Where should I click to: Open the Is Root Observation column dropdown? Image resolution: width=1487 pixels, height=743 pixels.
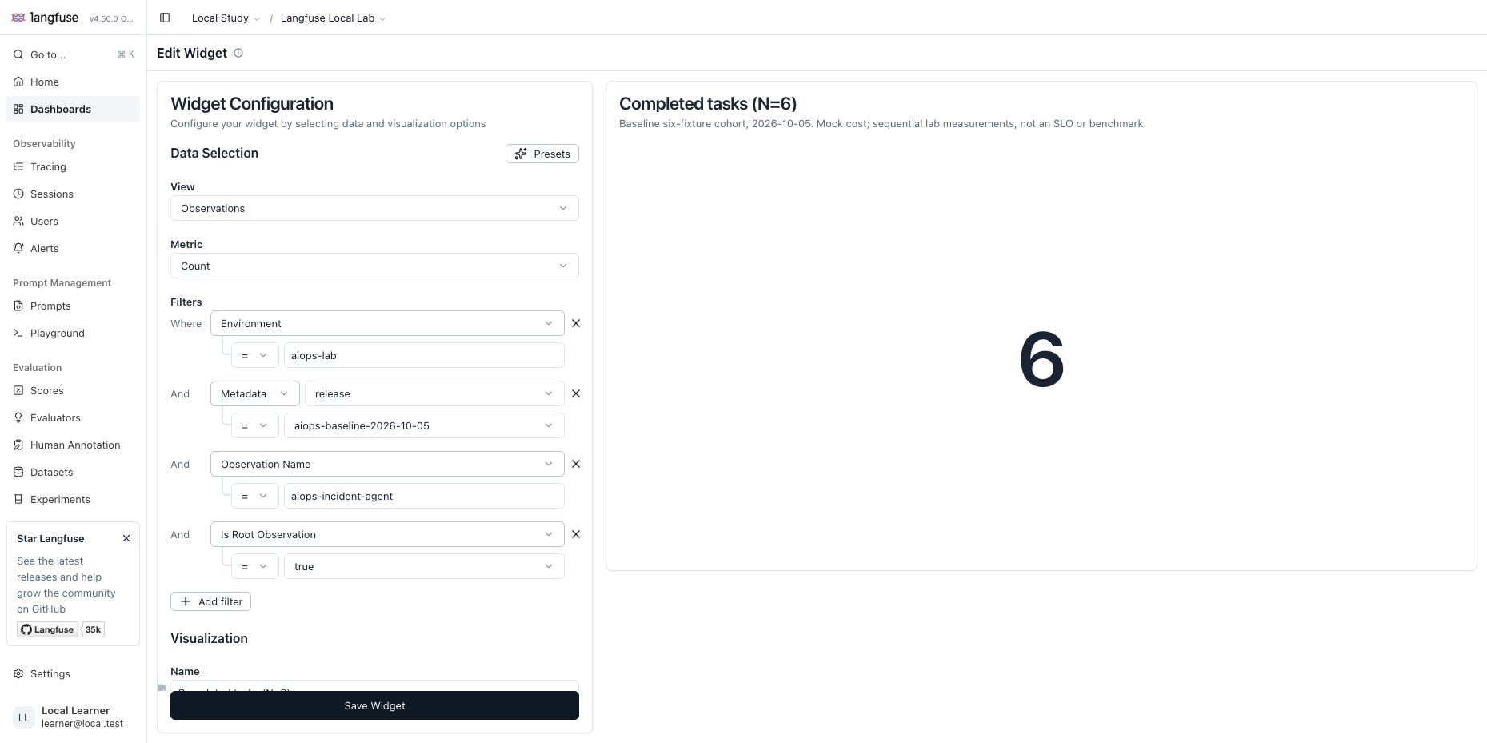coord(387,534)
